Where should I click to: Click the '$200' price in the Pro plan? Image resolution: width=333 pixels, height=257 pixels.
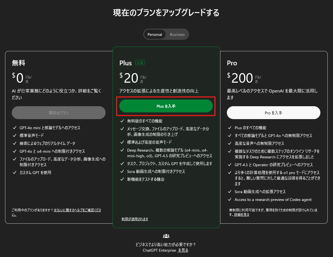(x=240, y=78)
